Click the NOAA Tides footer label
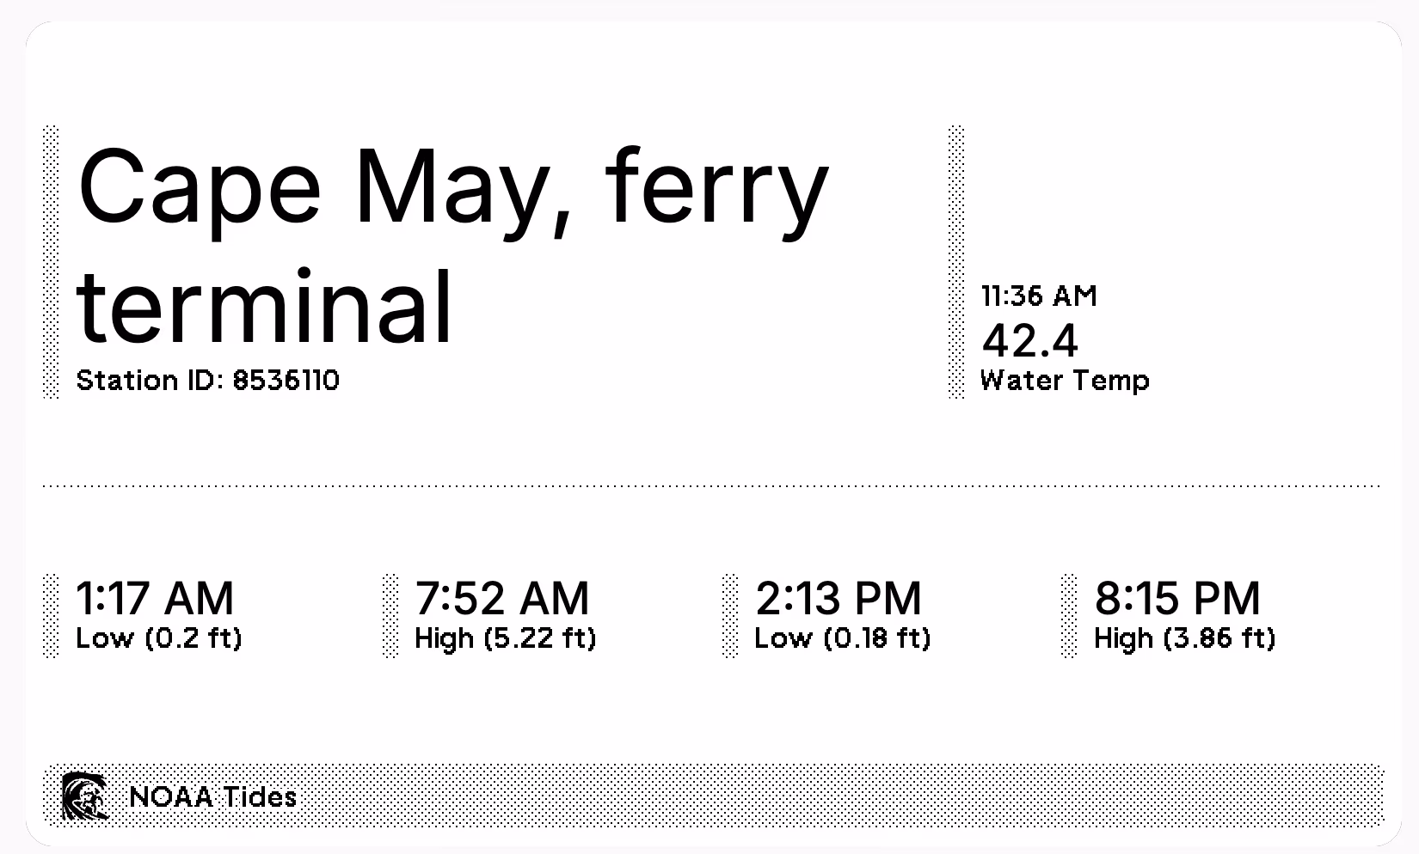 [212, 796]
